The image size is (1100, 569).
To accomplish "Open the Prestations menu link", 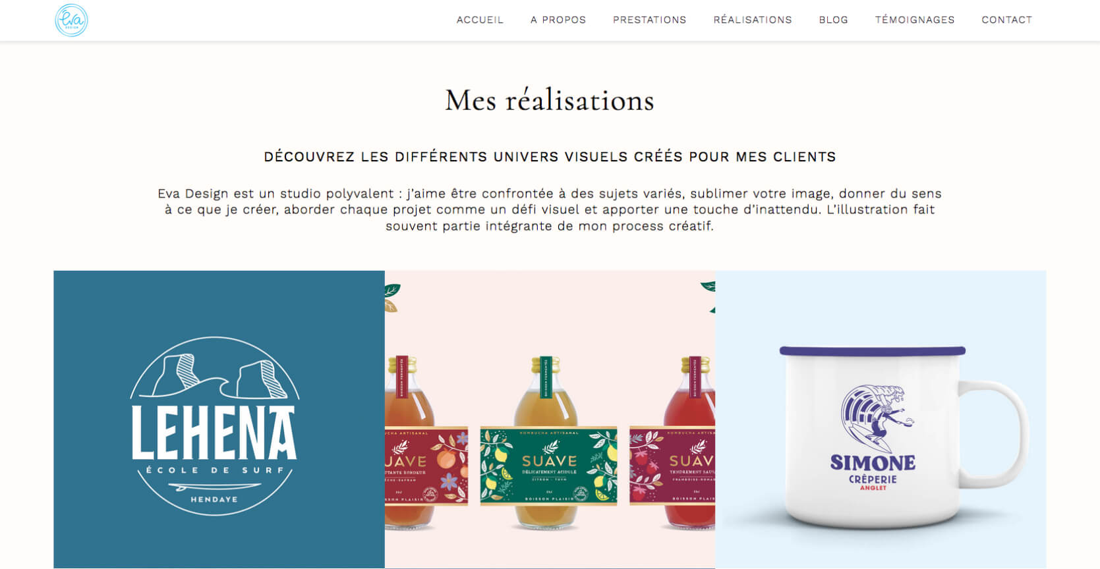I will [650, 20].
